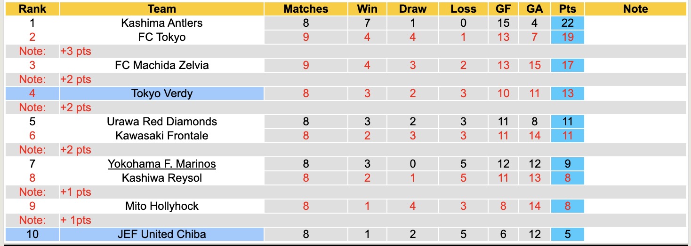This screenshot has width=691, height=246.
Task: Sort by the Rank column header
Action: (32, 9)
